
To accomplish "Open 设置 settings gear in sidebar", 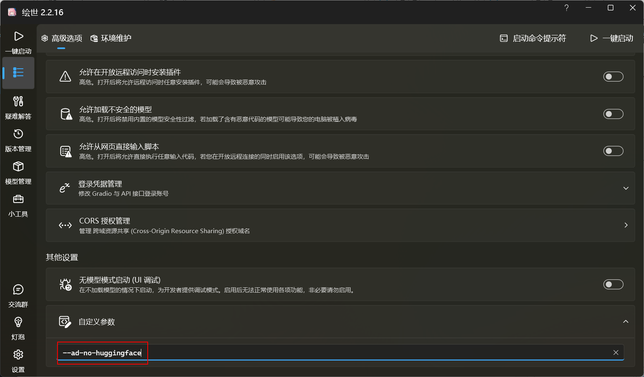I will (x=18, y=360).
